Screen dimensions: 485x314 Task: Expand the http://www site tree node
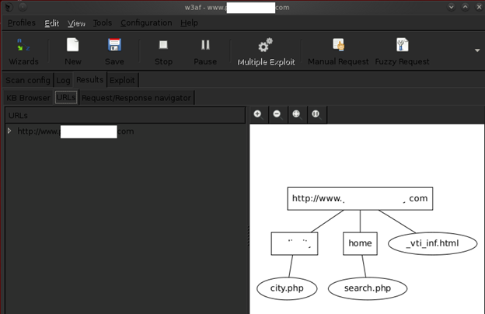coord(9,131)
